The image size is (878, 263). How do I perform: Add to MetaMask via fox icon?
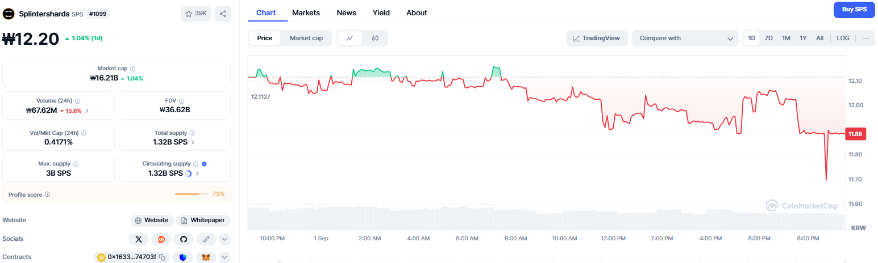[x=206, y=257]
